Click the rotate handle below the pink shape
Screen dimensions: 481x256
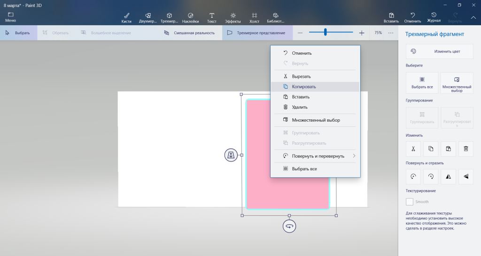pyautogui.click(x=289, y=226)
